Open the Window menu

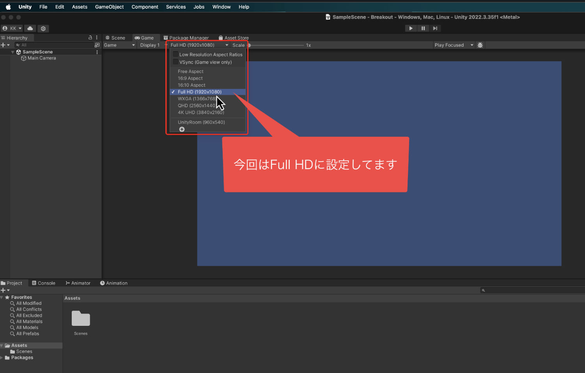(222, 7)
